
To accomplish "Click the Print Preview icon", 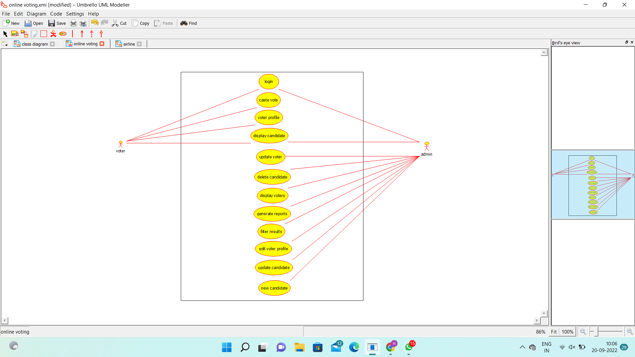I will pyautogui.click(x=83, y=23).
